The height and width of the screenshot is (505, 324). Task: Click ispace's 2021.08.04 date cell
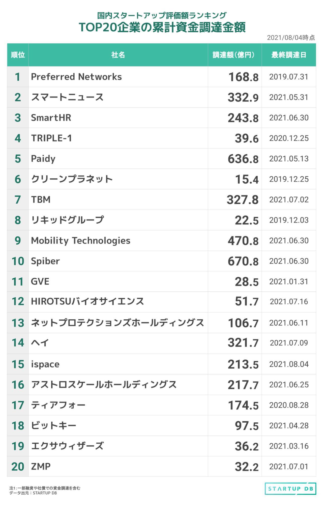pos(289,364)
